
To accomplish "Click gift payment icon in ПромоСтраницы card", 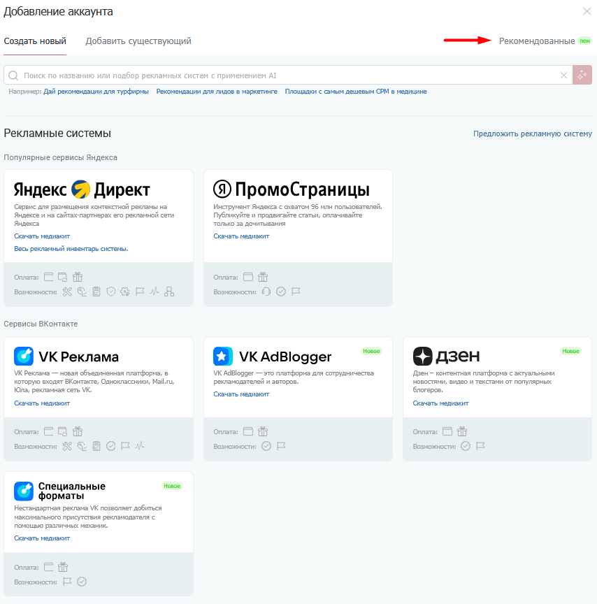I will point(263,277).
